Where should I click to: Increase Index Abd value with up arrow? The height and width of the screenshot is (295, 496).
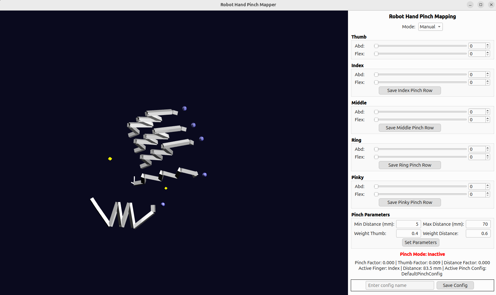click(488, 73)
